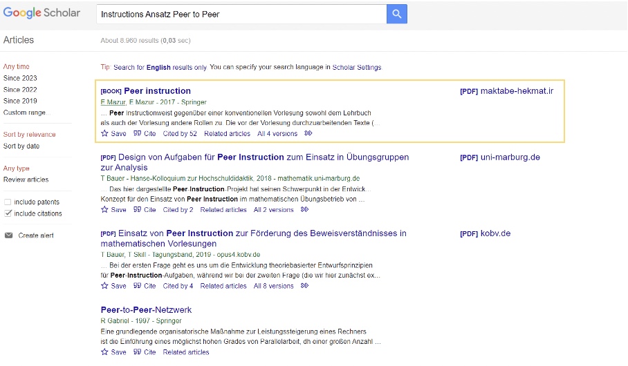Open Cited by 52 link
628x366 pixels.
click(180, 134)
